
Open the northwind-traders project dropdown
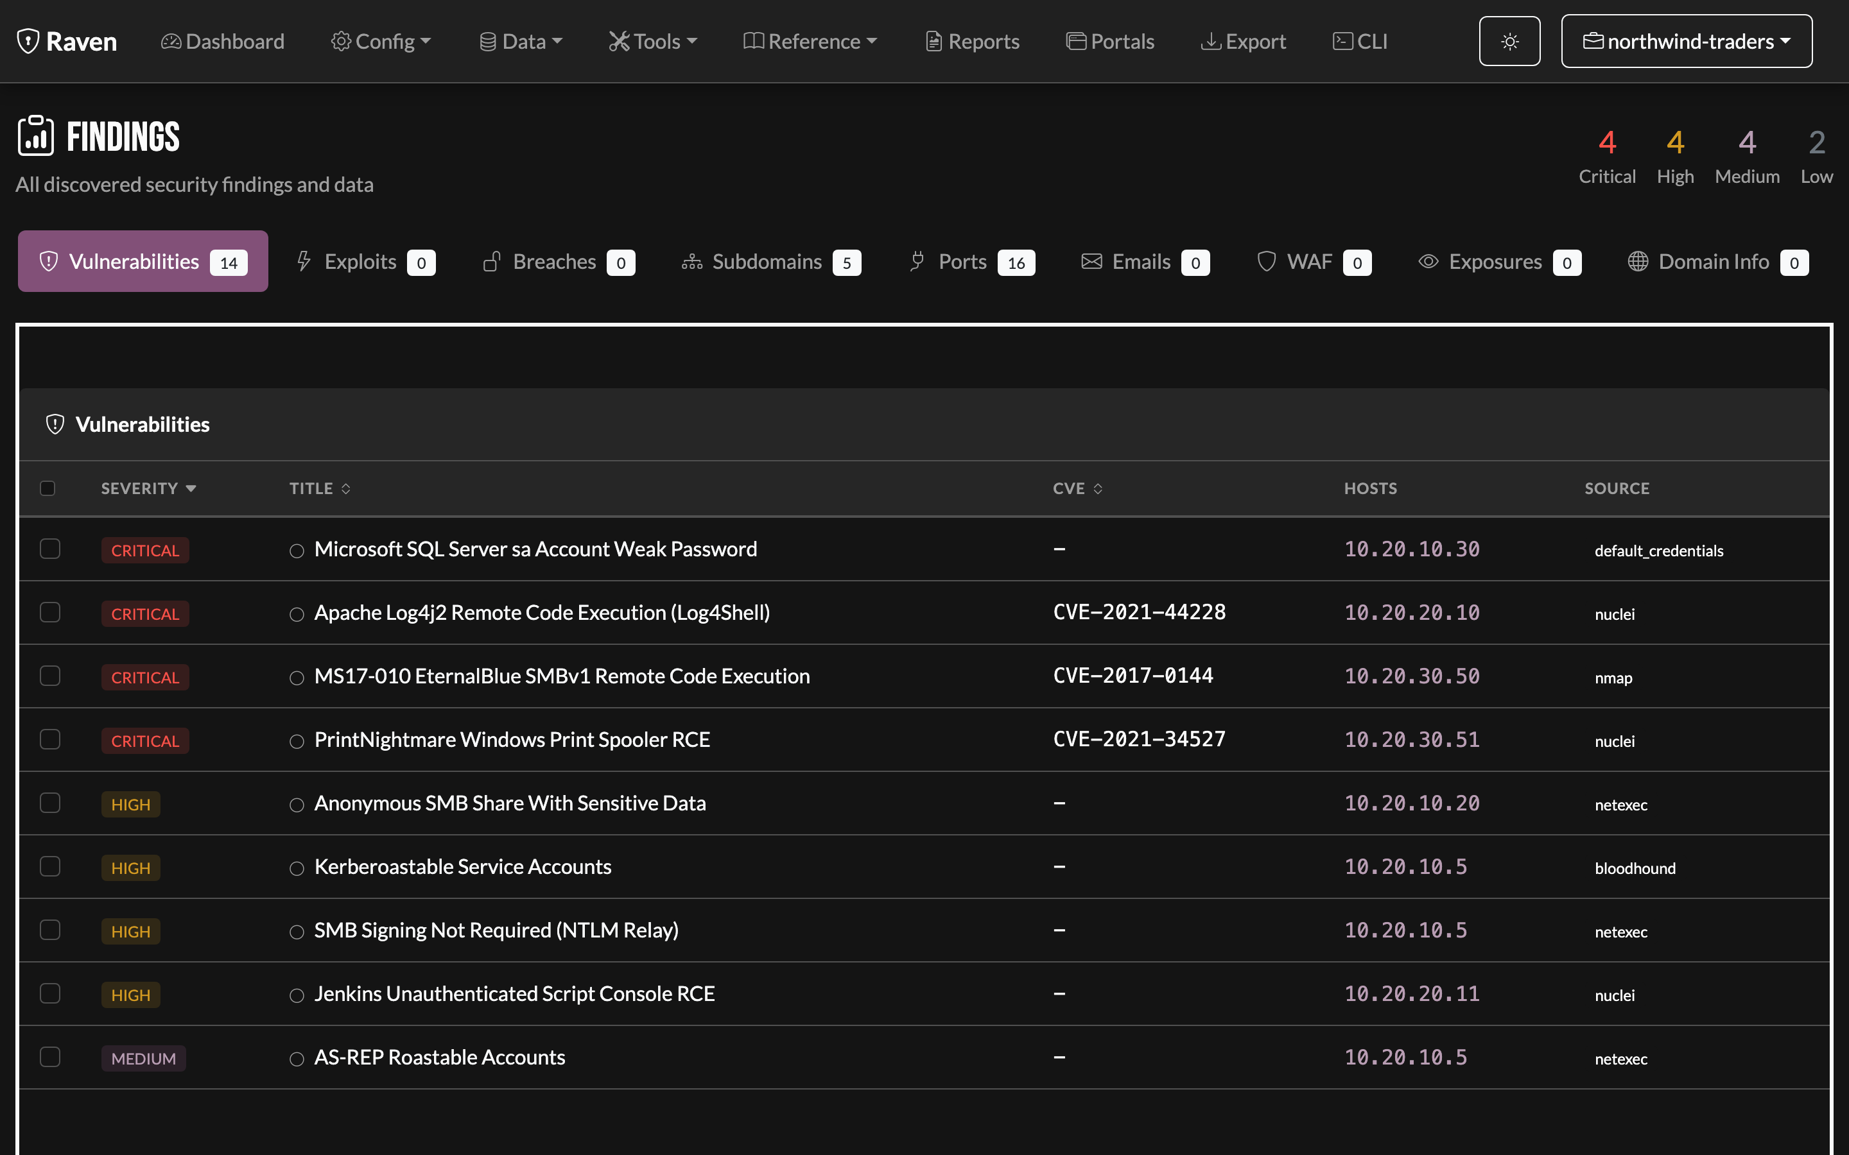[x=1687, y=41]
